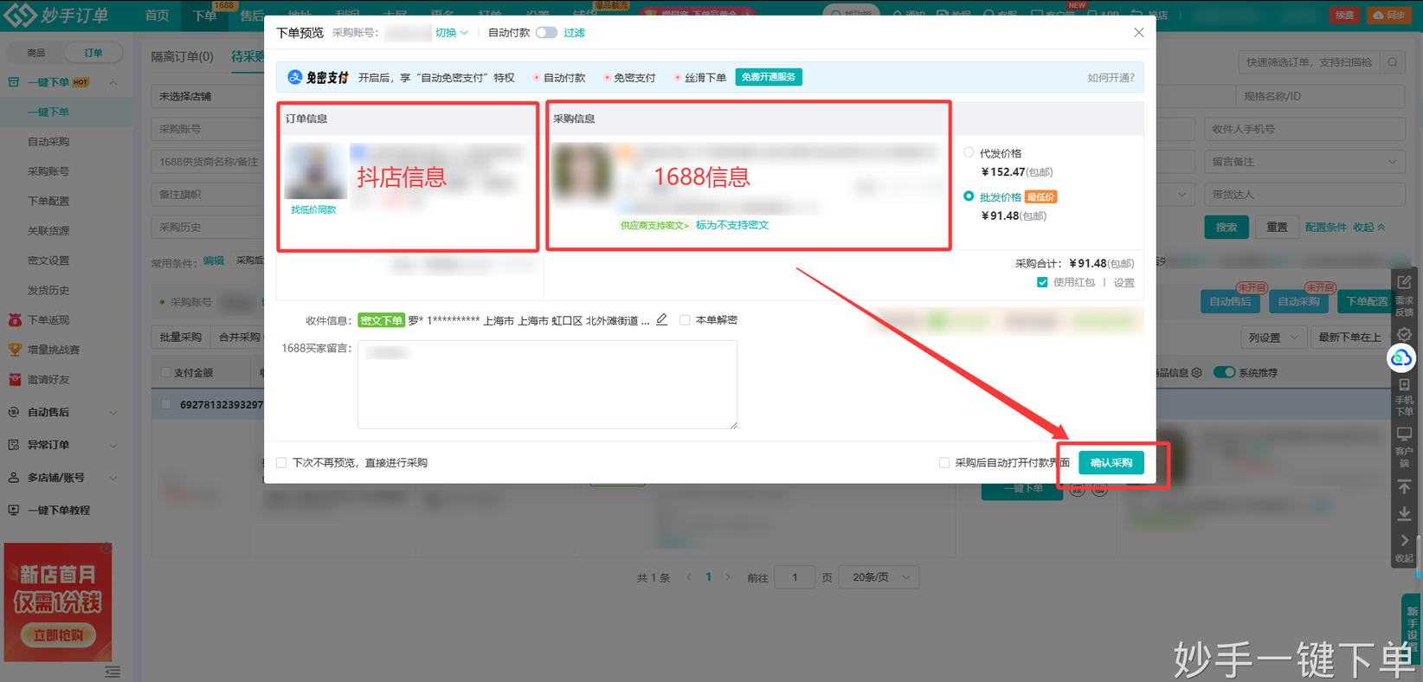Open the 首页 top menu item
This screenshot has height=682, width=1423.
(157, 16)
